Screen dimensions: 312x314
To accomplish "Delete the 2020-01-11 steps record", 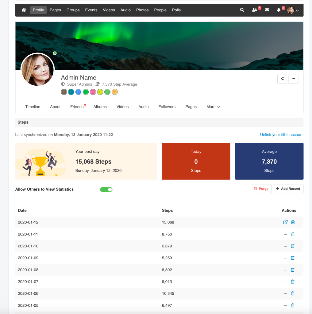I will point(293,234).
